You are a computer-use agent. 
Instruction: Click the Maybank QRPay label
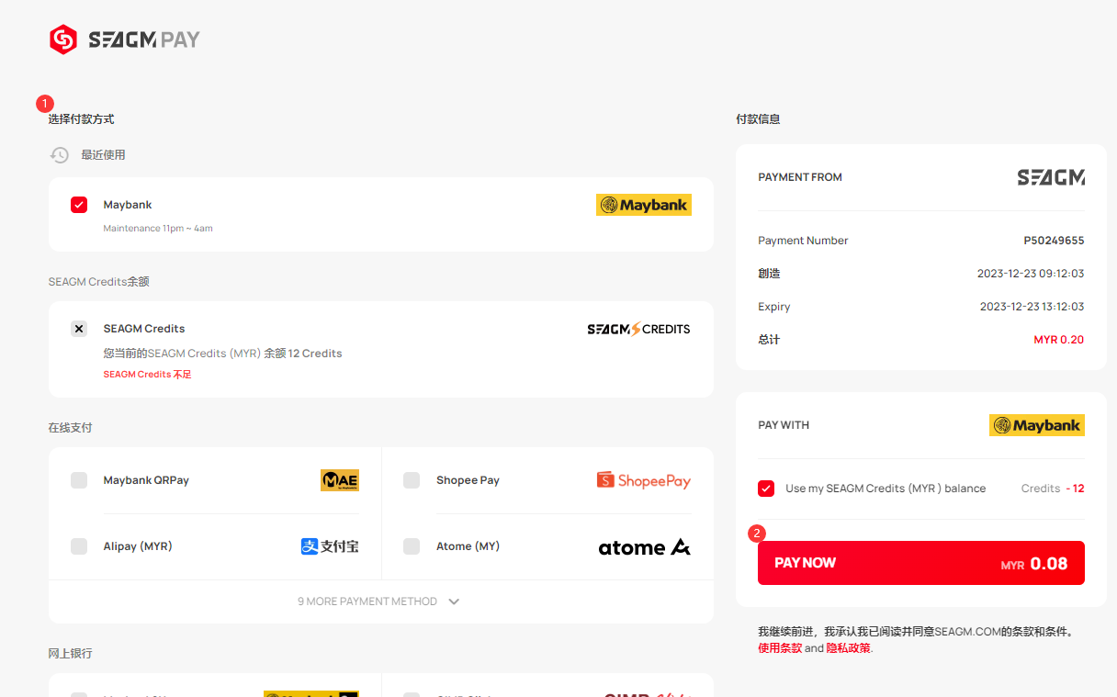point(146,480)
